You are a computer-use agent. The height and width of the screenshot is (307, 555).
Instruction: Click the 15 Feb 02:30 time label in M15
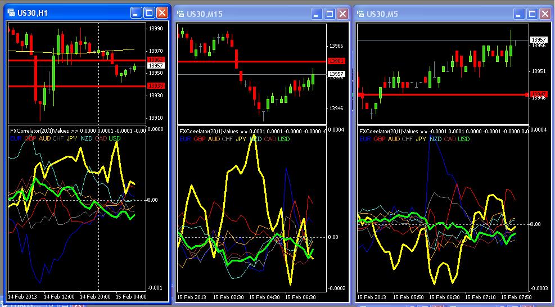[x=229, y=297]
